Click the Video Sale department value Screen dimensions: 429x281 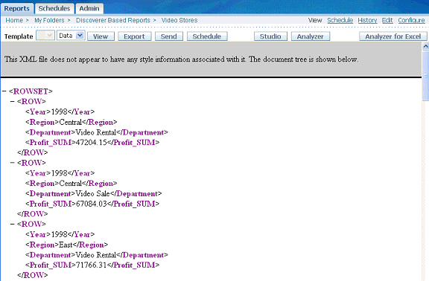tap(93, 193)
